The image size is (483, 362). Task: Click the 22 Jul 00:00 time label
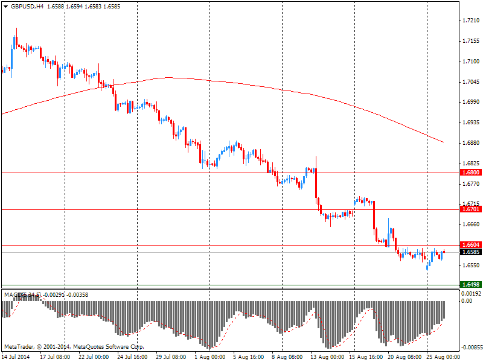coord(94,357)
